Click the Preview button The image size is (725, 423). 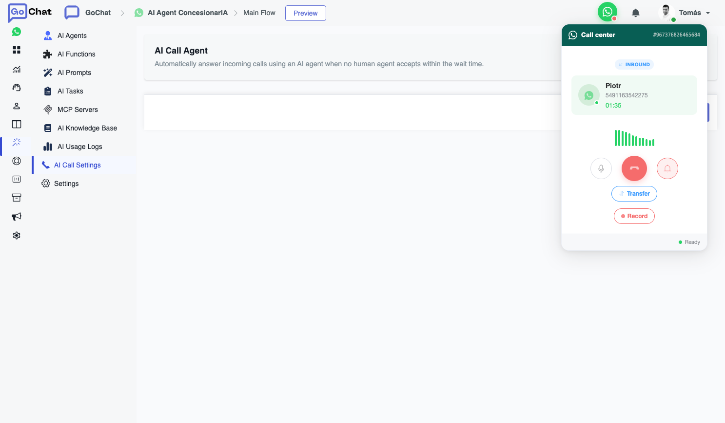point(306,13)
